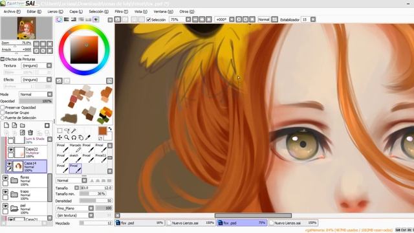Screen dimensions: 414x233
Task: Zoom out using navigator minus button
Action: point(36,44)
